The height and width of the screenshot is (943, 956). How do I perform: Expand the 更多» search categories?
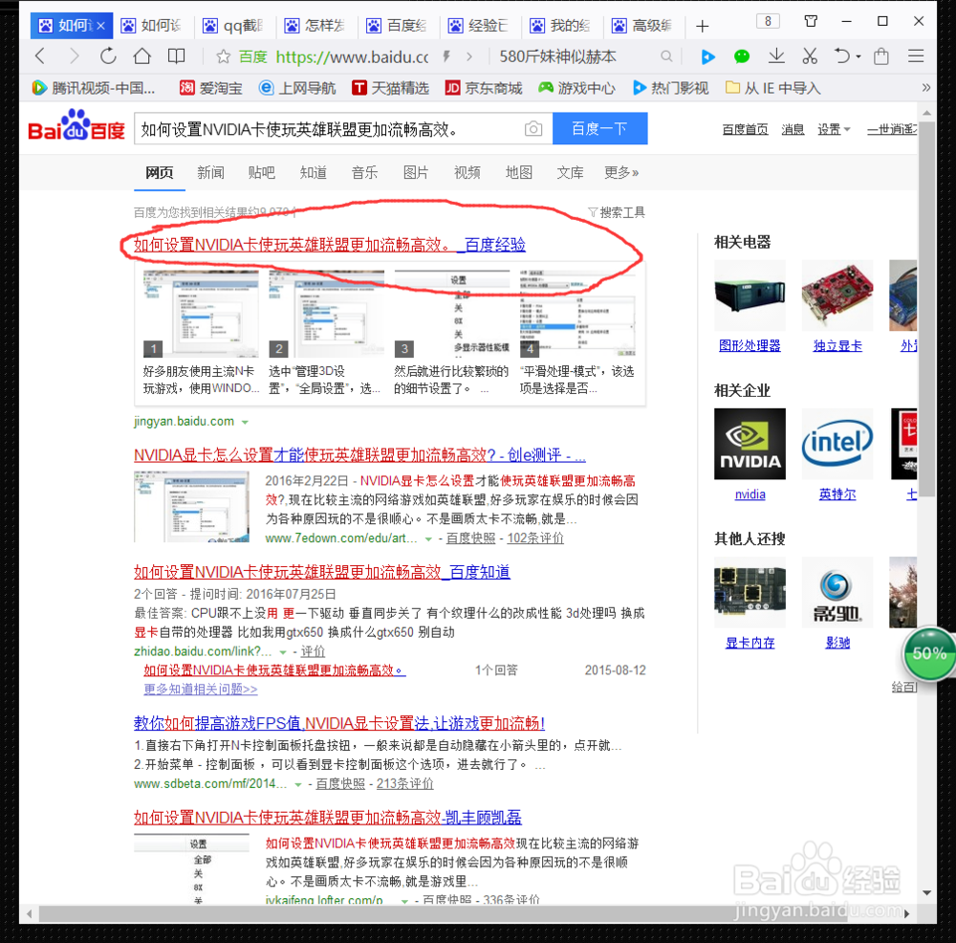coord(621,172)
